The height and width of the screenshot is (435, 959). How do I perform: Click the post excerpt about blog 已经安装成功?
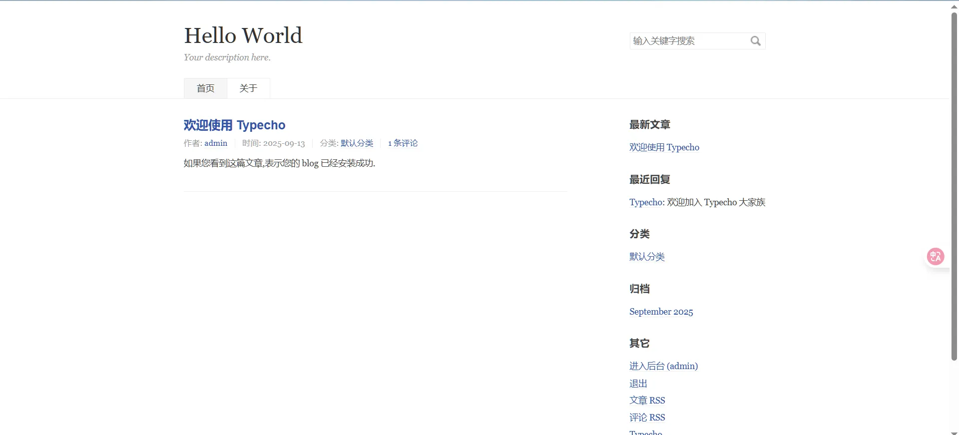click(x=279, y=163)
